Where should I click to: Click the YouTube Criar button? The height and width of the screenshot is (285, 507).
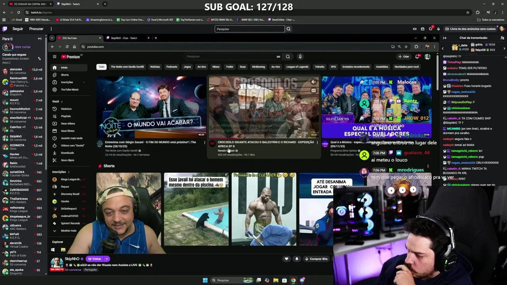tap(404, 57)
